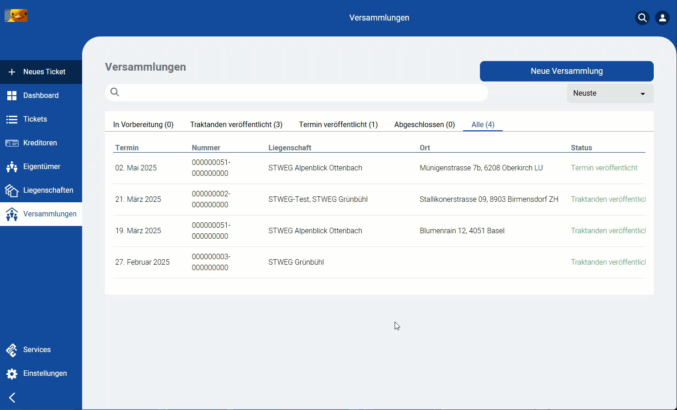Click Münigenstrasse 7b, 6208 Oberkirch LU
The image size is (677, 410).
pos(481,168)
